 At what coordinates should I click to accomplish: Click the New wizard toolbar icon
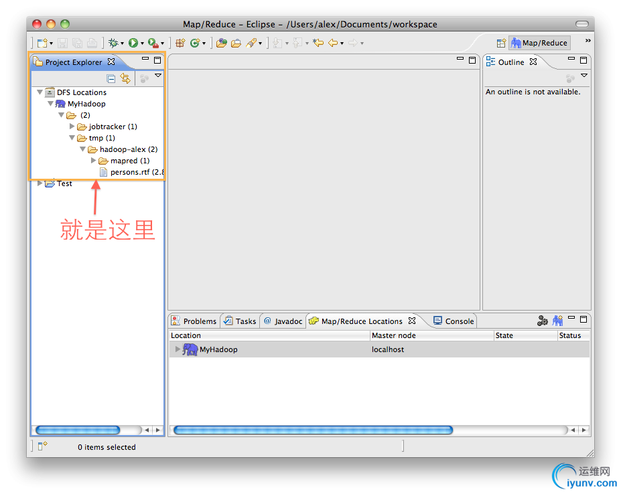coord(42,43)
